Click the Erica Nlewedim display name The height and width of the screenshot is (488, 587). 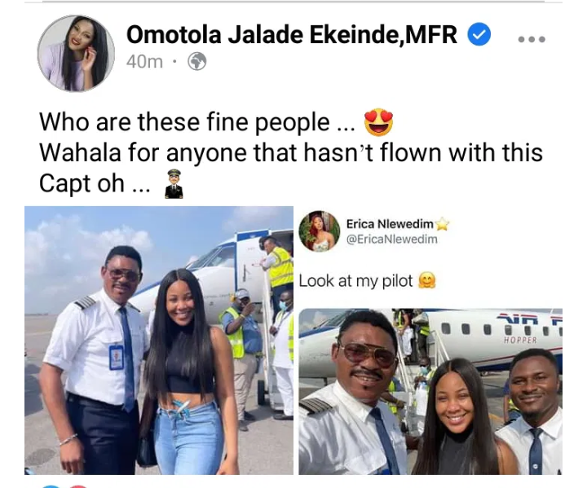[390, 224]
